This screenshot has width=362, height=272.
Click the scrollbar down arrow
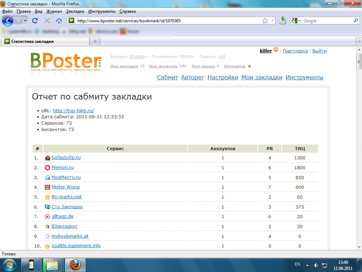(x=359, y=247)
